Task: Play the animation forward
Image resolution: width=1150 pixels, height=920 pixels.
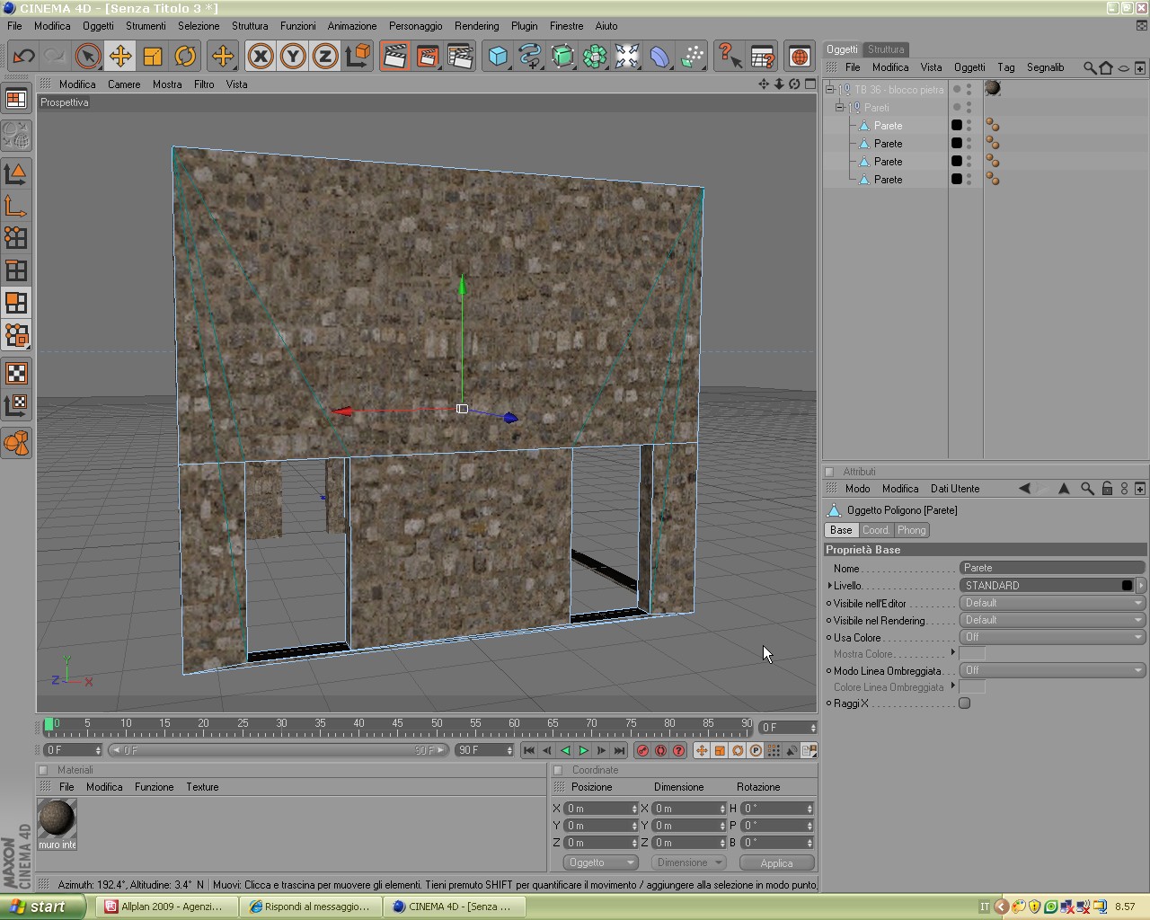Action: coord(583,751)
